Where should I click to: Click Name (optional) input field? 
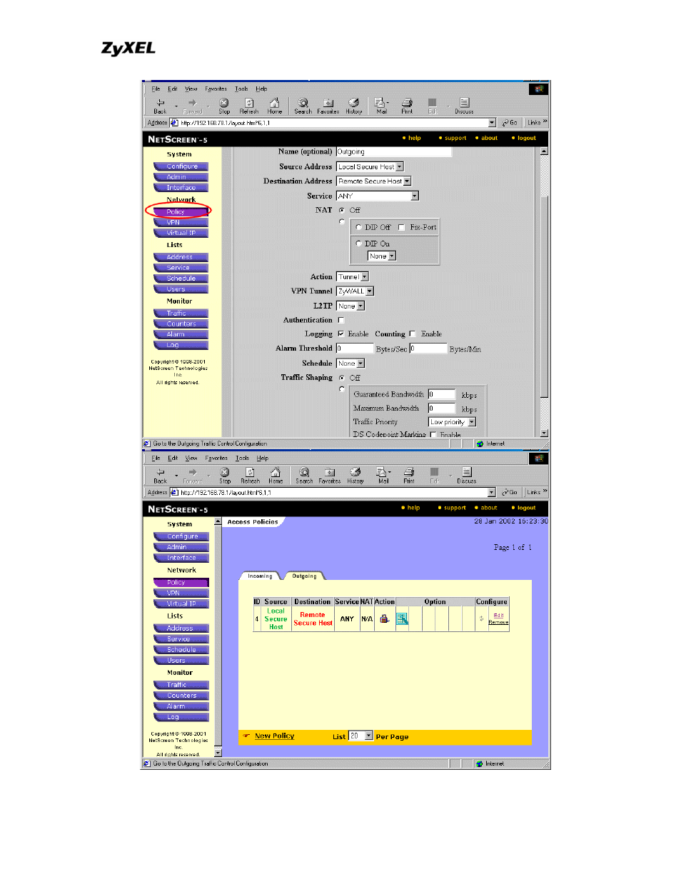coord(393,152)
